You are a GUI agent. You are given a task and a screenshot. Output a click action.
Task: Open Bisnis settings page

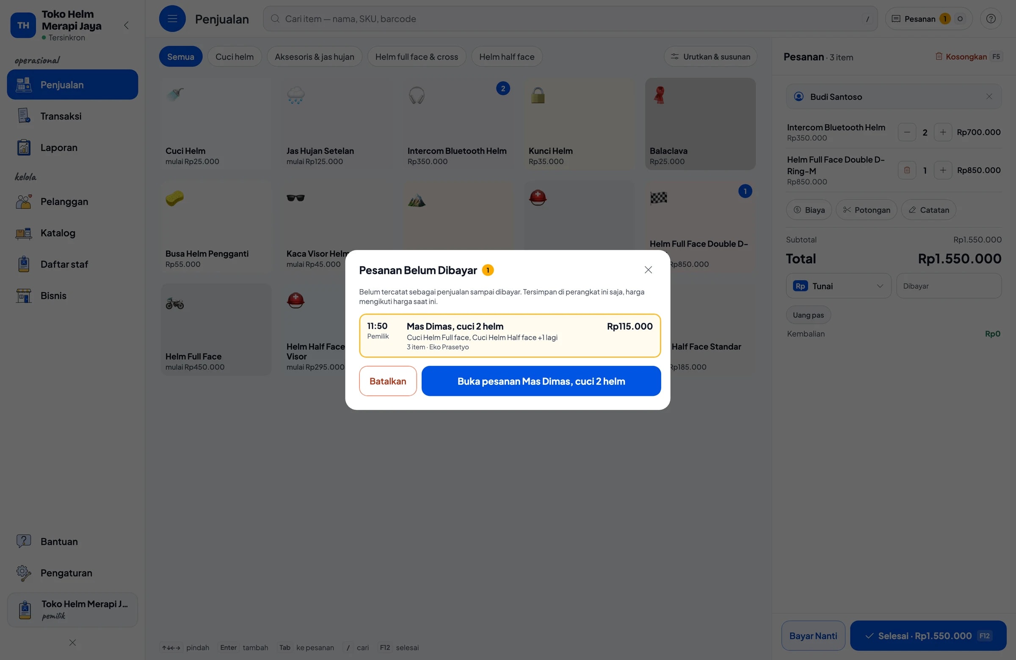coord(72,295)
